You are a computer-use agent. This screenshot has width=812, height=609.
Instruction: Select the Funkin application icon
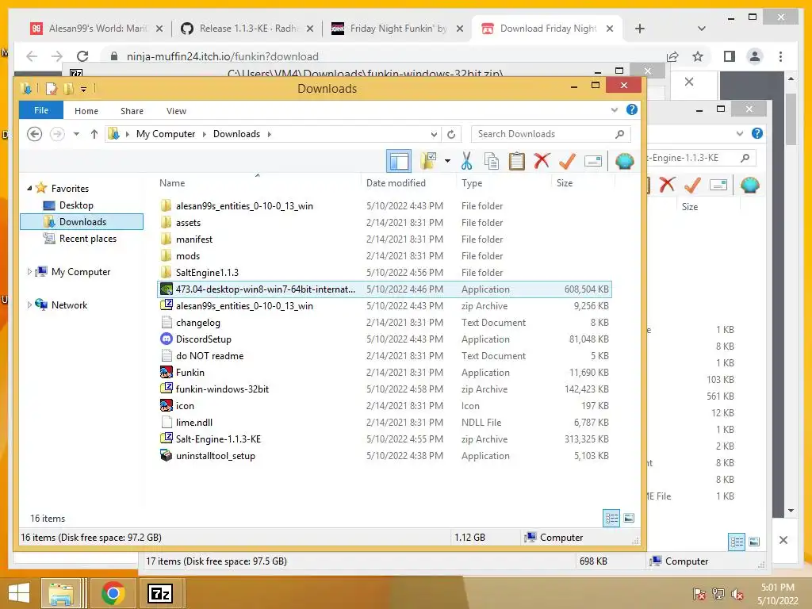[167, 373]
